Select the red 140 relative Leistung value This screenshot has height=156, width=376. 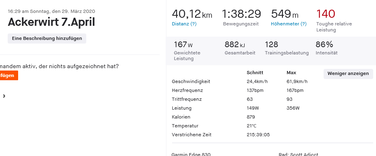tap(326, 14)
